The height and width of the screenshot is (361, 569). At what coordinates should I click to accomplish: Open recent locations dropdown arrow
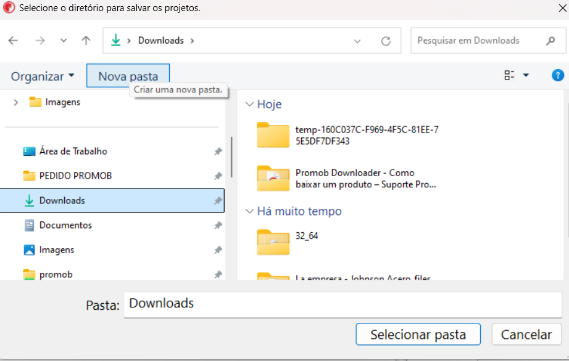pyautogui.click(x=64, y=41)
